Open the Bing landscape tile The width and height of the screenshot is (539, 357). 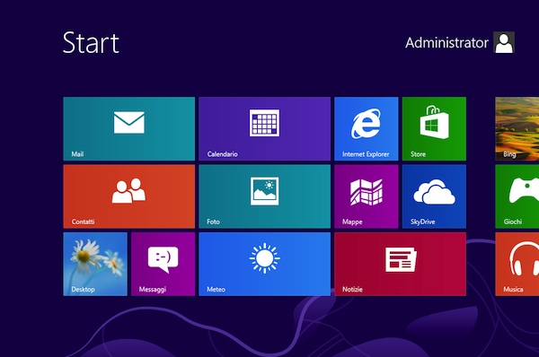pos(517,129)
